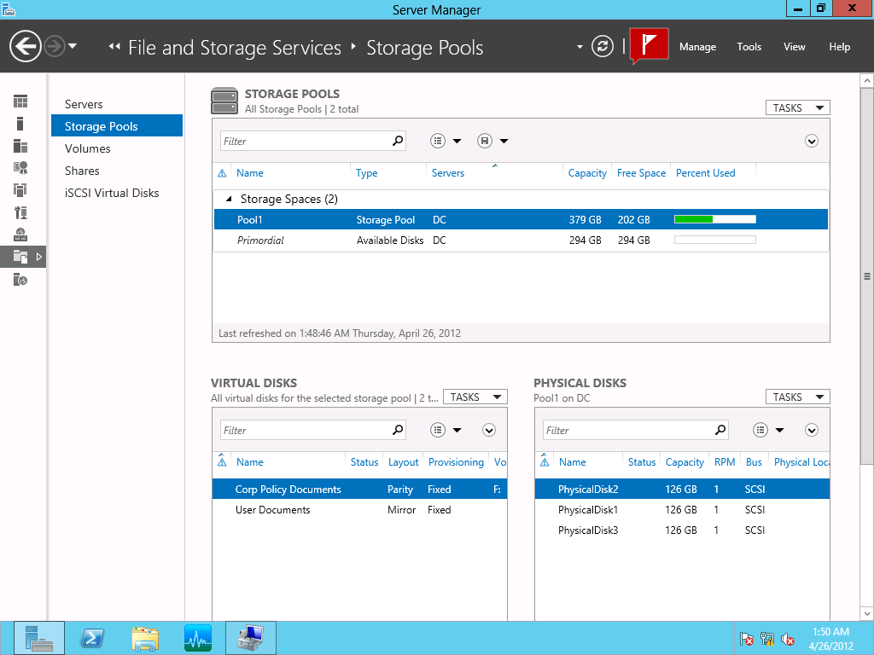This screenshot has height=655, width=874.
Task: Open File Explorer from the taskbar
Action: (145, 638)
